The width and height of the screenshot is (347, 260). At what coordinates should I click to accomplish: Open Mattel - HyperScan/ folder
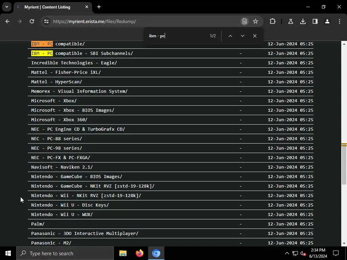click(57, 82)
